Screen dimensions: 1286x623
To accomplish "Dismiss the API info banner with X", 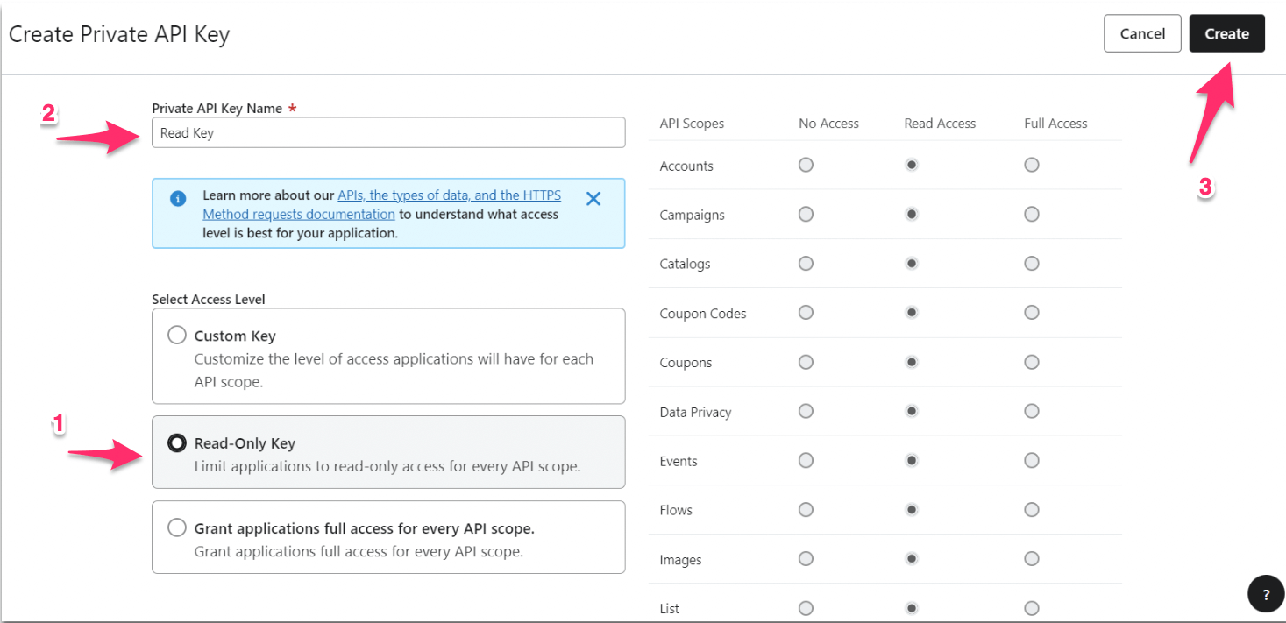I will click(593, 198).
